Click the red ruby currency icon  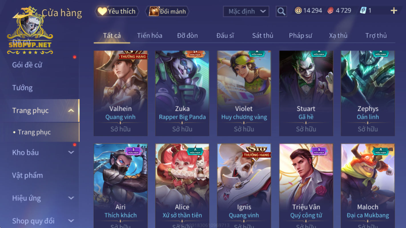(331, 11)
